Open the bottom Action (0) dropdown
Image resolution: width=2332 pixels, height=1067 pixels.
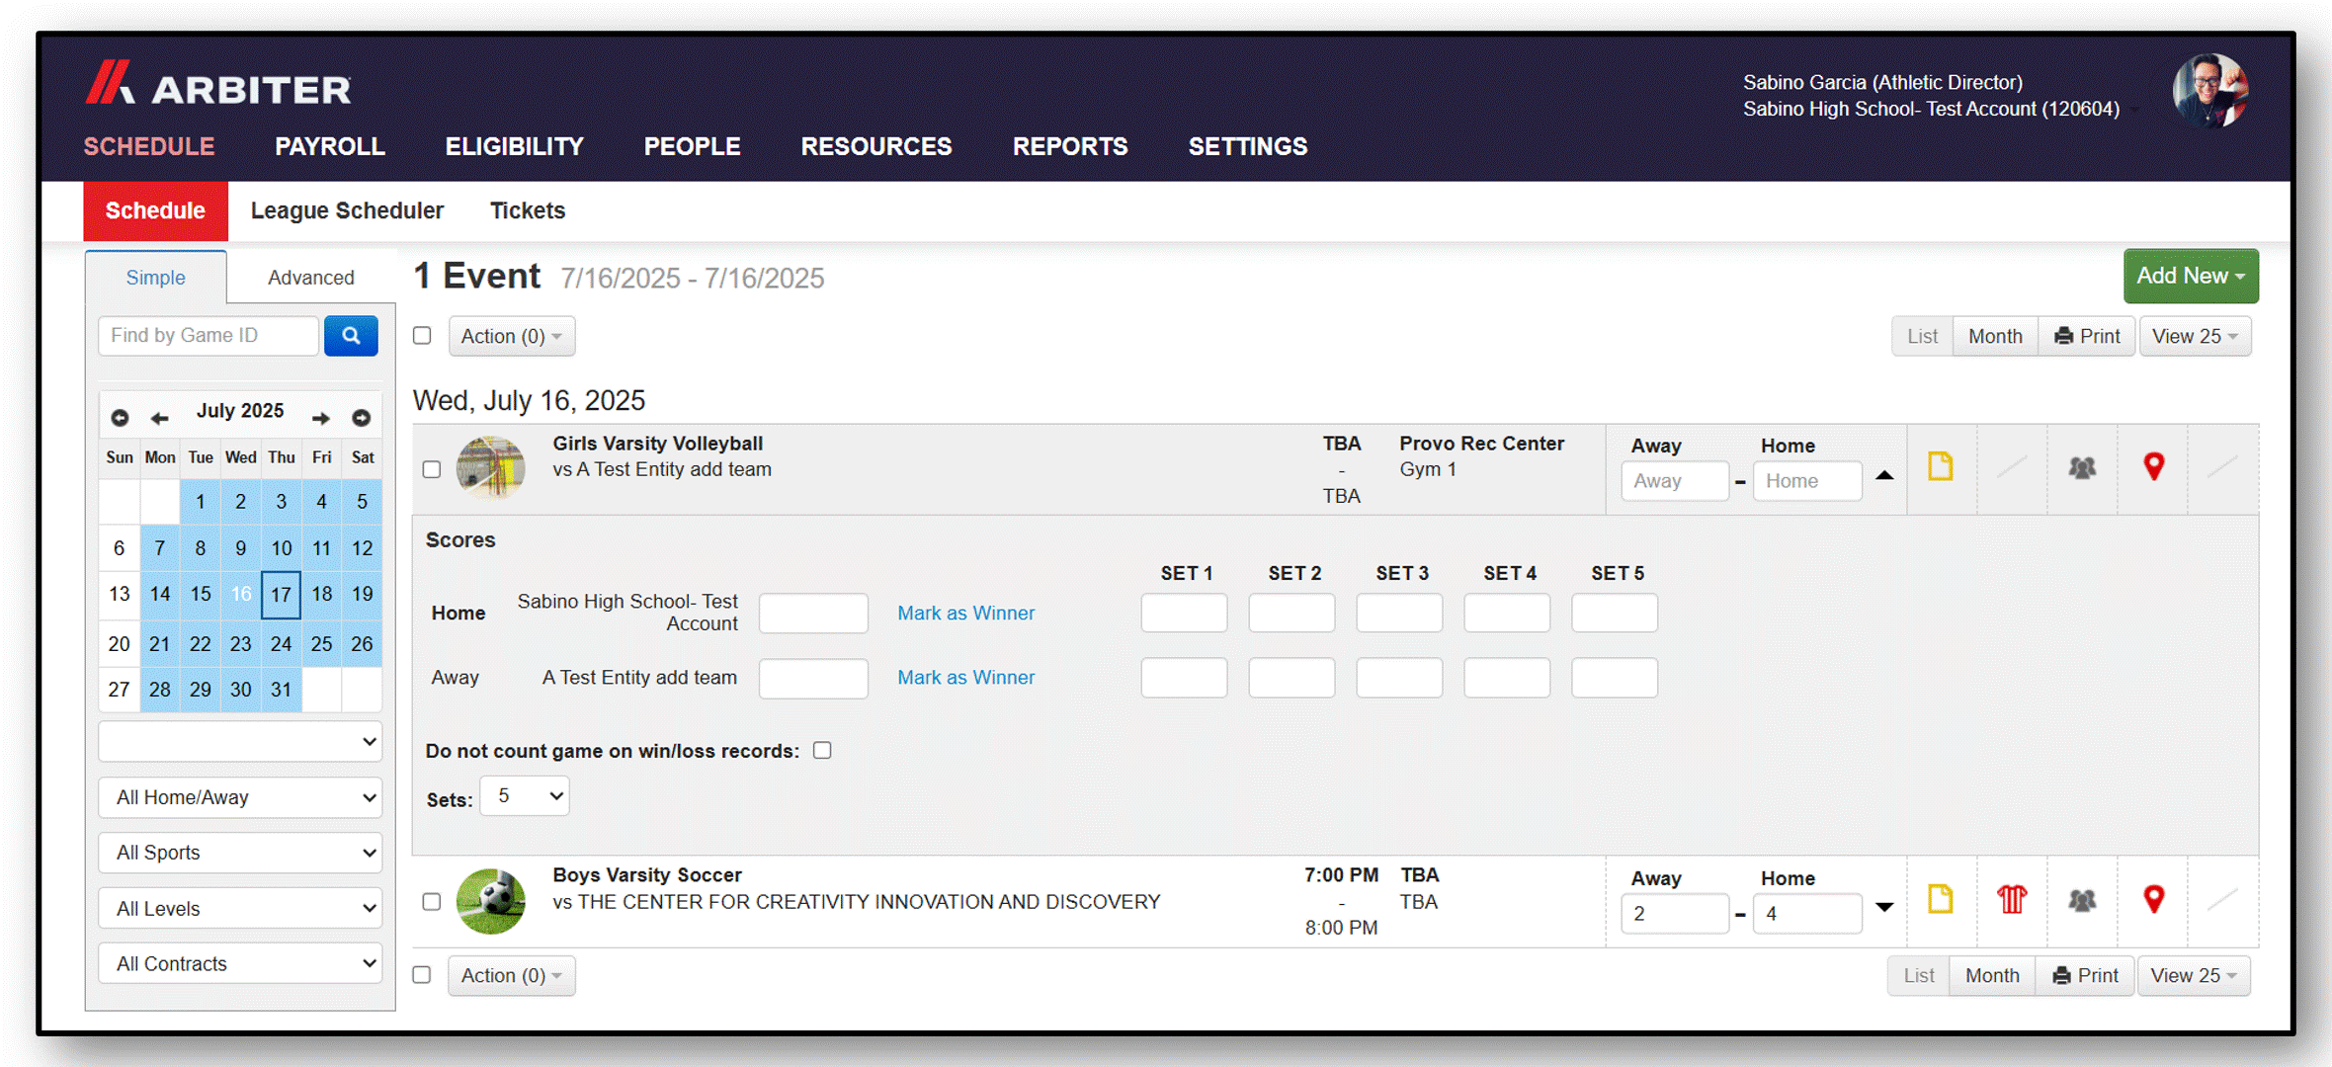(512, 975)
